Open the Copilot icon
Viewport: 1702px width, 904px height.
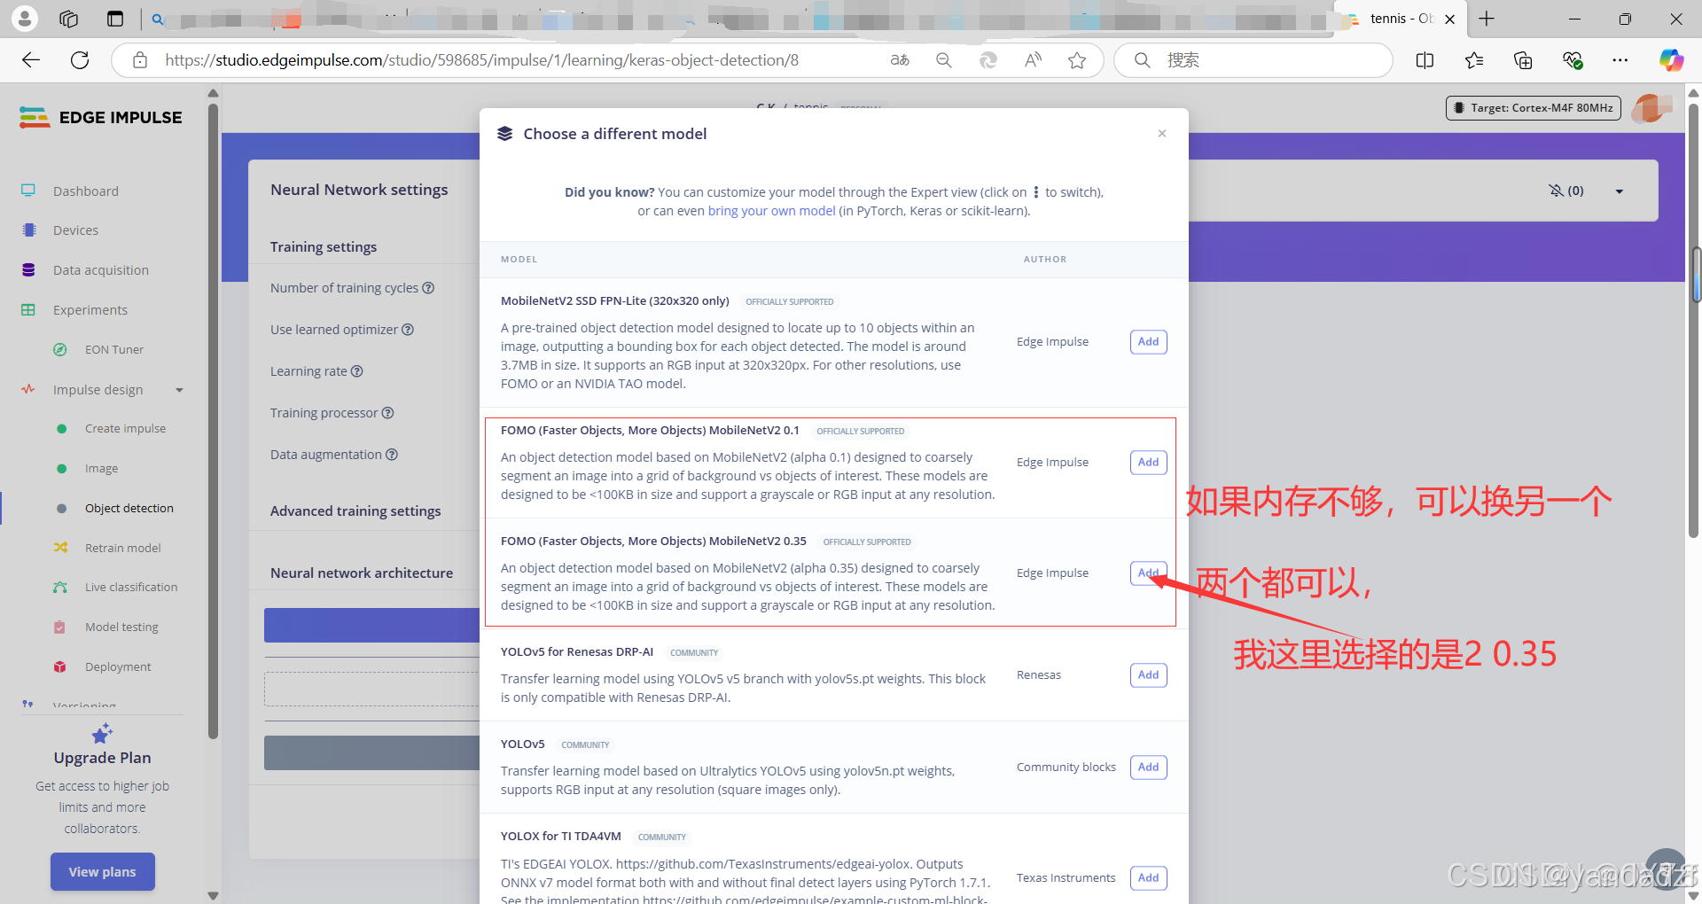pos(1671,60)
